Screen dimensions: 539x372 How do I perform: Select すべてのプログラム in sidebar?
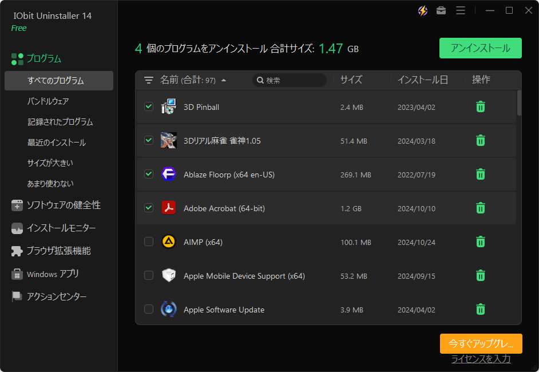click(x=59, y=81)
